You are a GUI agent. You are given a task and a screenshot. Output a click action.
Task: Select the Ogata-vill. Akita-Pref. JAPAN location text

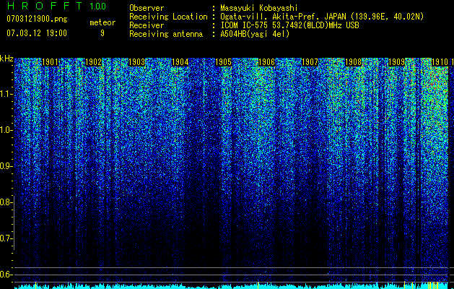(x=322, y=17)
